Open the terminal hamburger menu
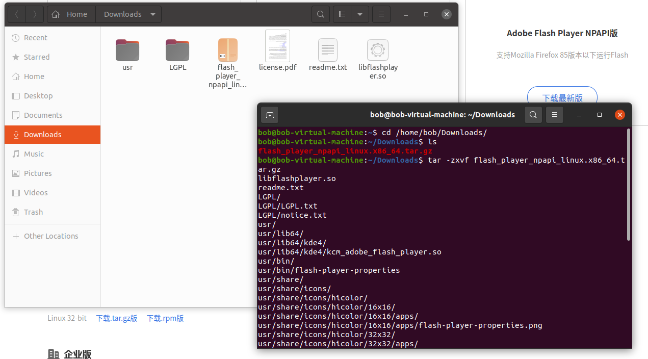This screenshot has width=648, height=359. [x=554, y=115]
